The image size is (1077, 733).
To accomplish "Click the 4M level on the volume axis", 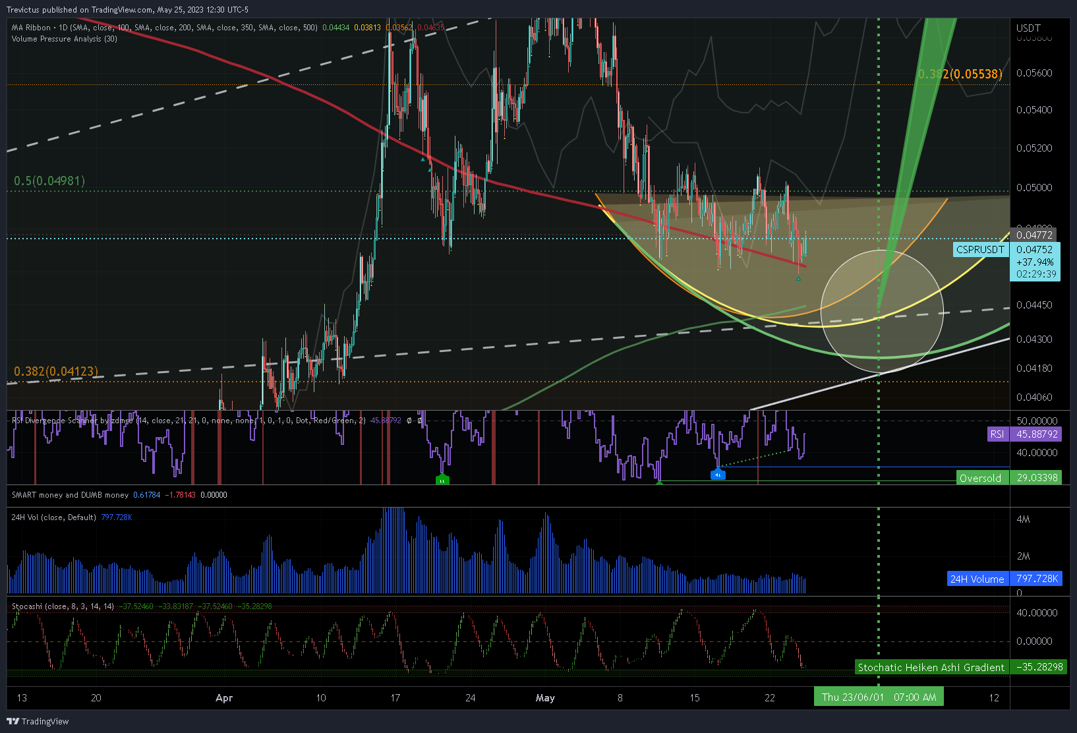I will tap(1023, 519).
